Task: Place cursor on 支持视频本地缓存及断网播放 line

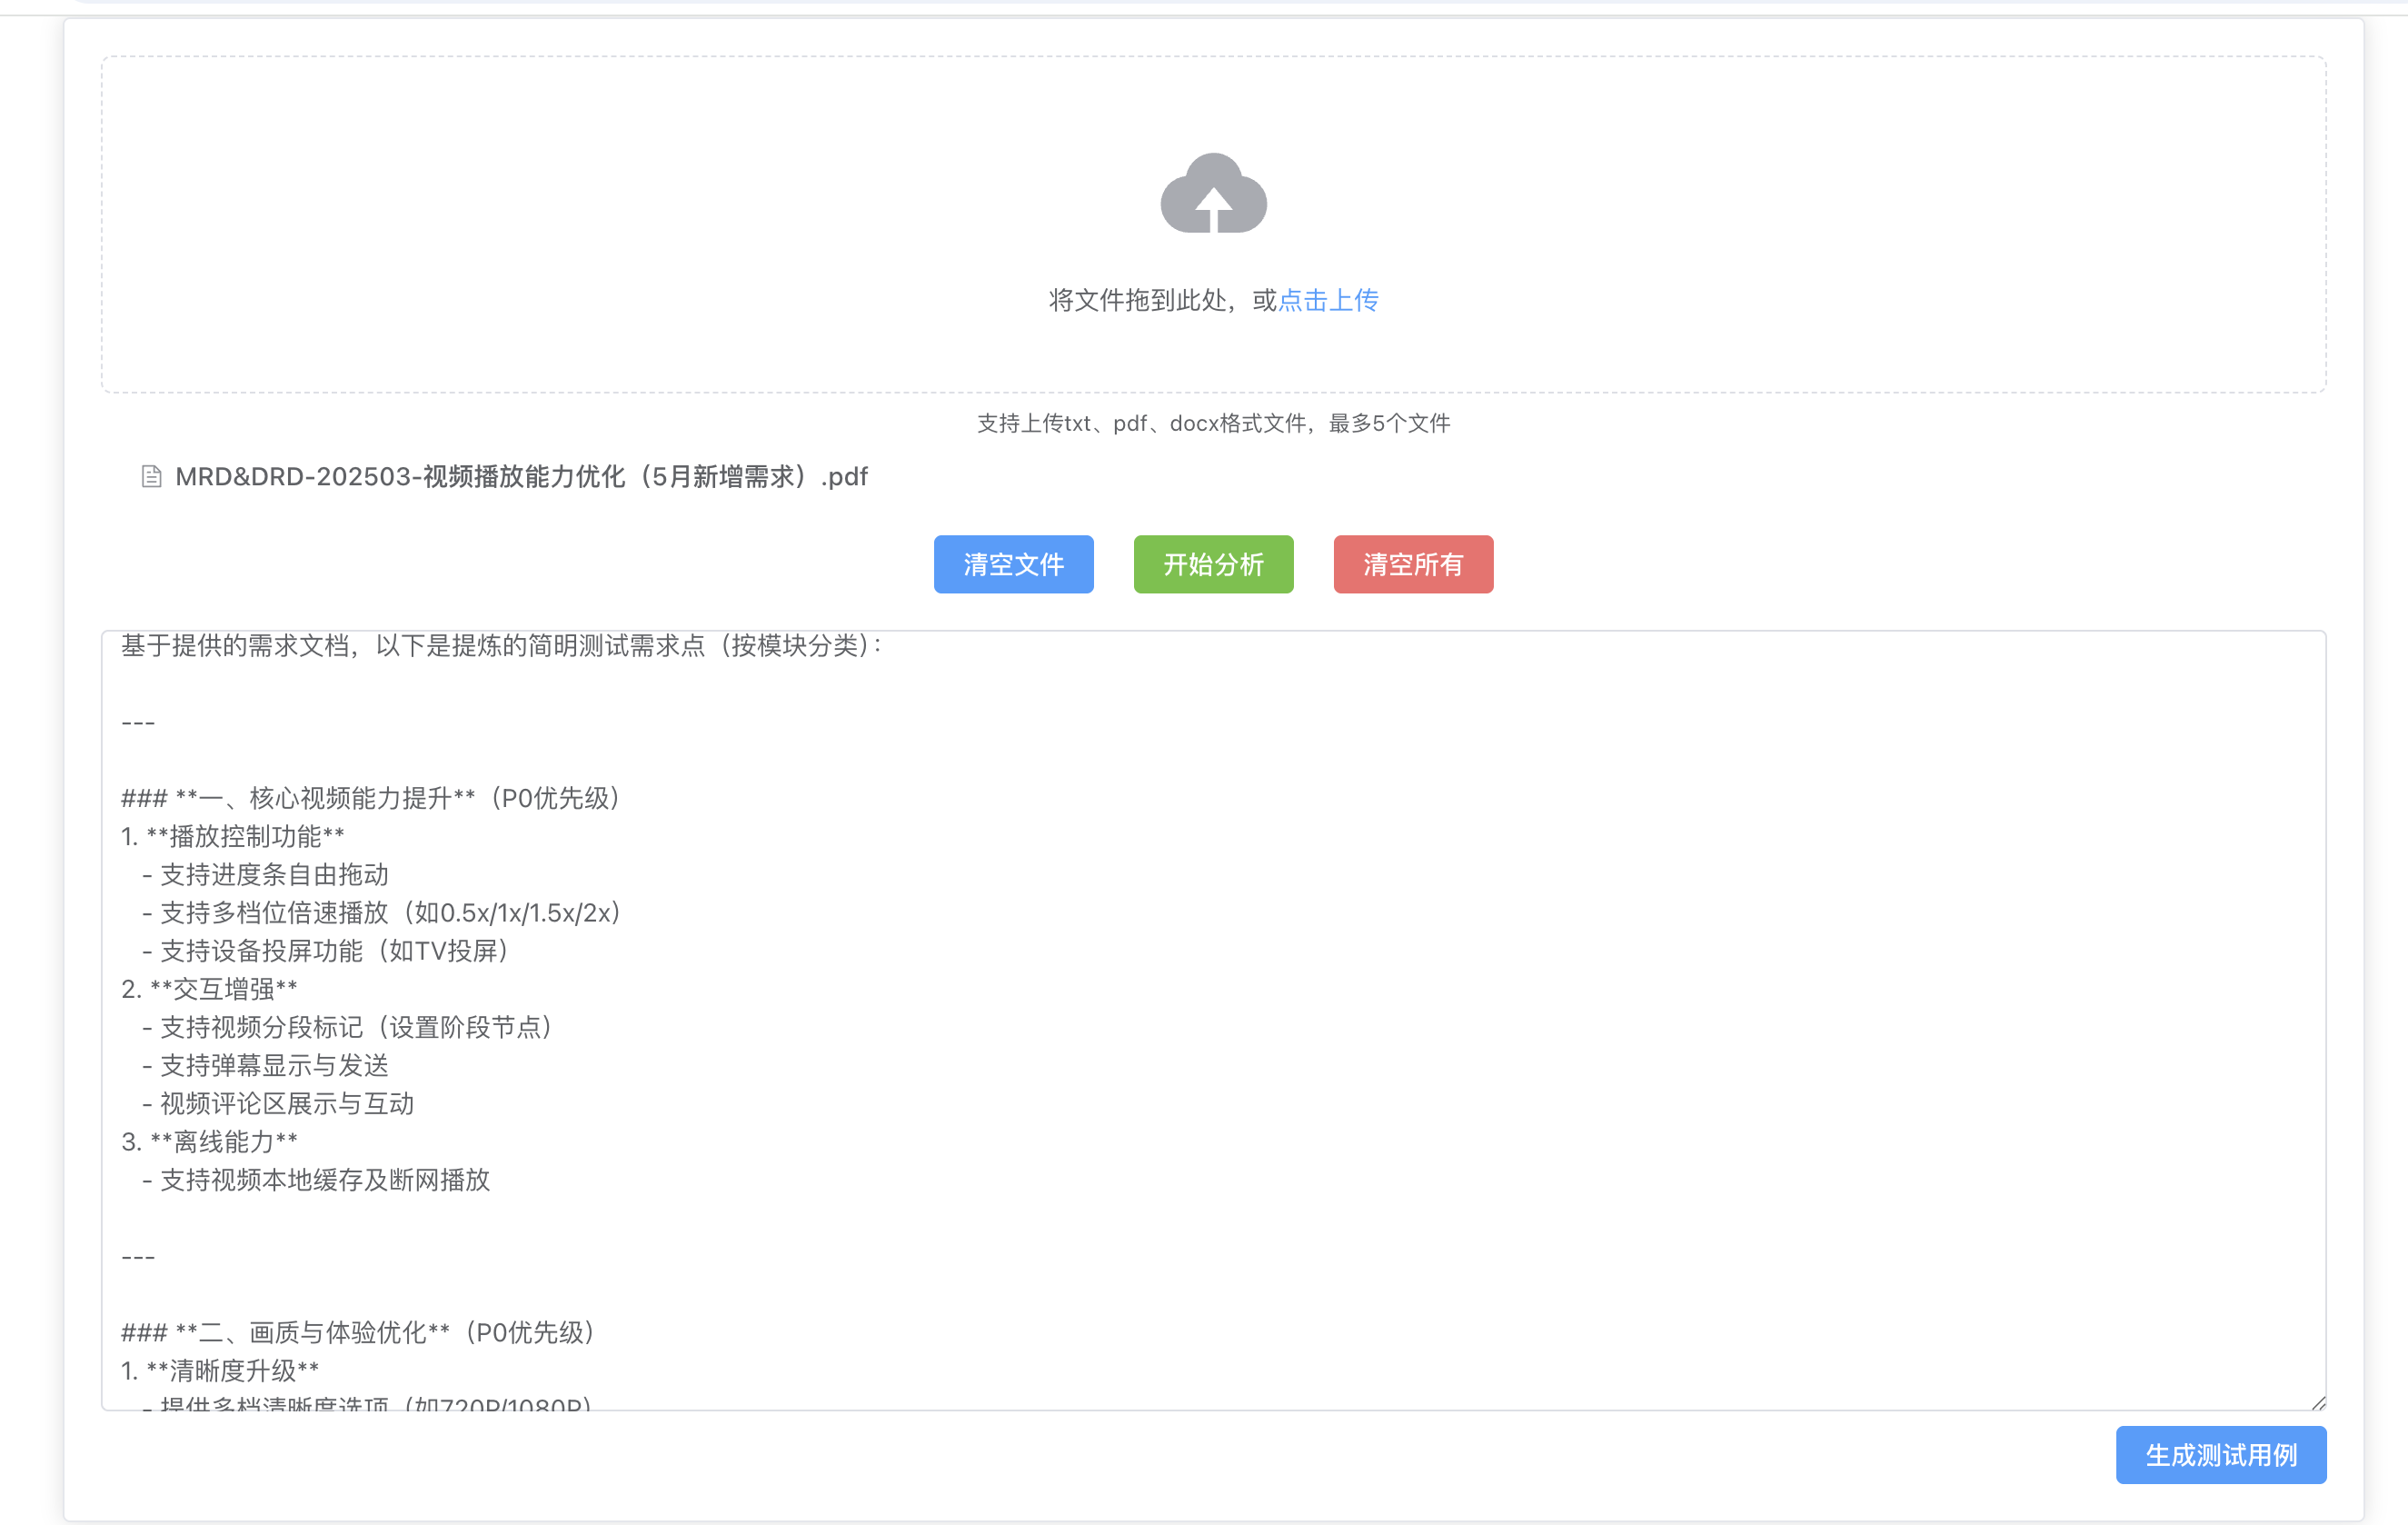Action: click(x=325, y=1180)
